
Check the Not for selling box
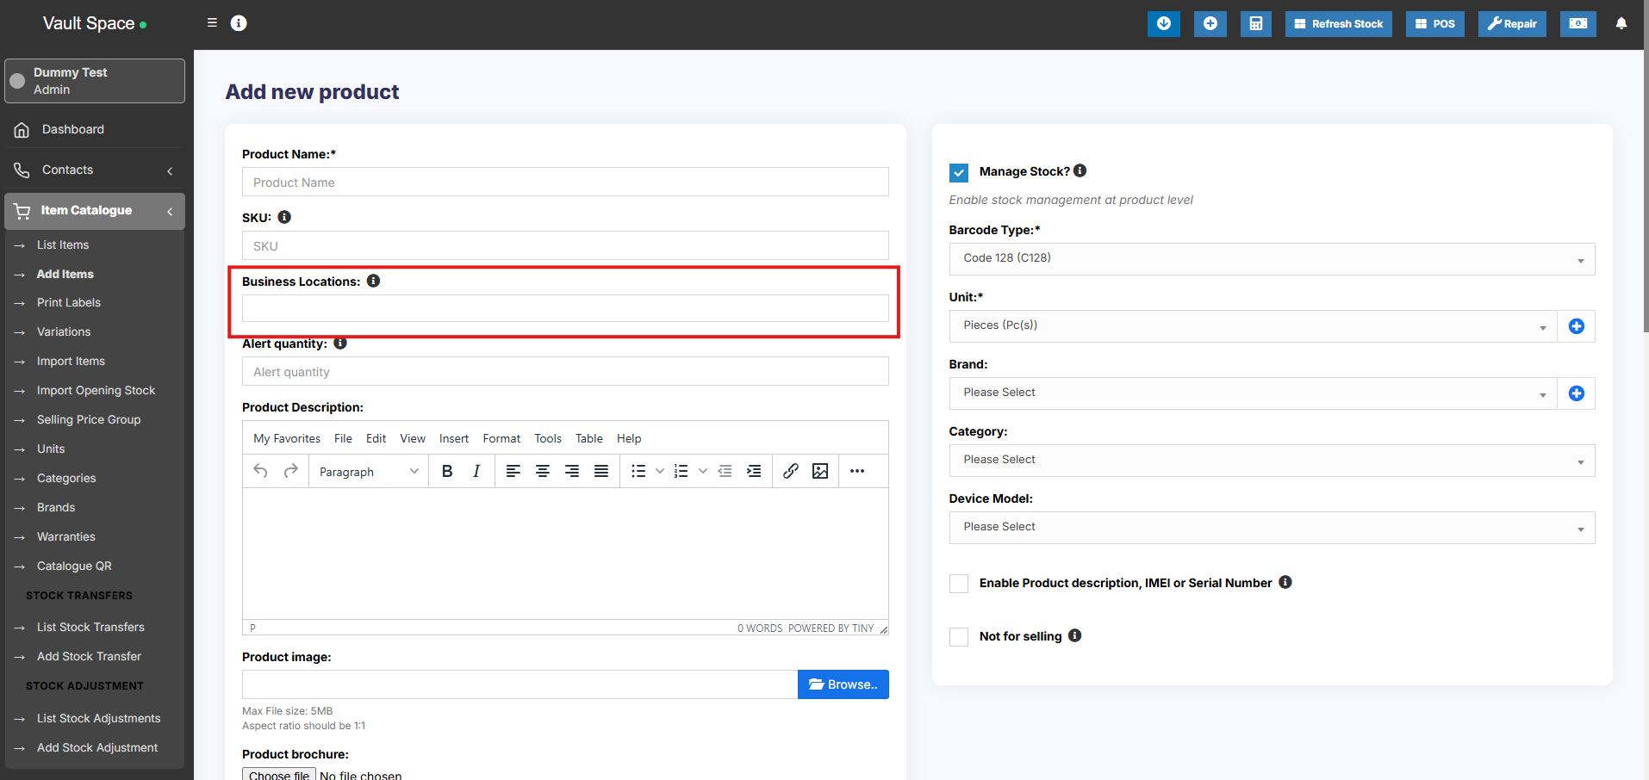click(x=959, y=637)
